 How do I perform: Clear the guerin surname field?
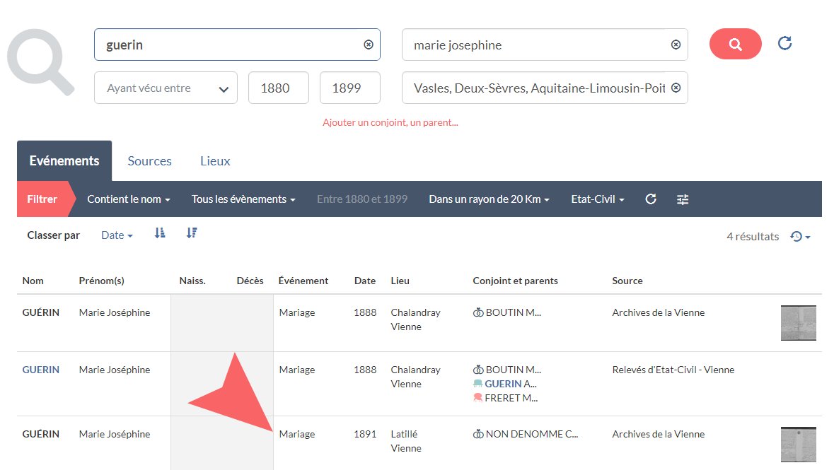pyautogui.click(x=368, y=45)
